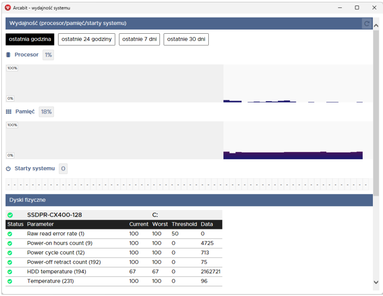Click status icon for Power-off retract count
Image resolution: width=383 pixels, height=296 pixels.
click(10, 262)
